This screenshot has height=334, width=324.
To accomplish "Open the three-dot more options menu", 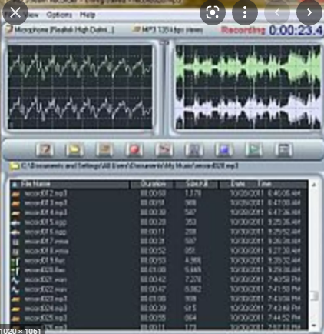I will tap(245, 12).
